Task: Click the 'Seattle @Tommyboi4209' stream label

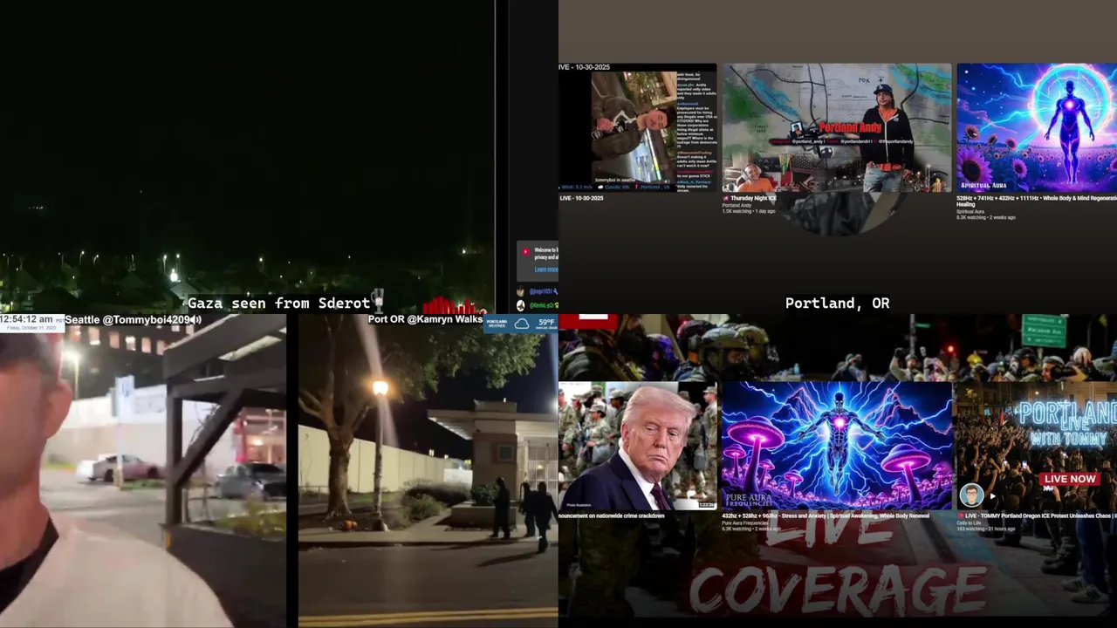Action: pyautogui.click(x=127, y=320)
